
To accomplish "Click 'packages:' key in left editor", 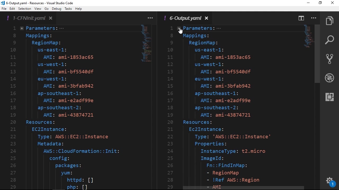I will click(68, 165).
